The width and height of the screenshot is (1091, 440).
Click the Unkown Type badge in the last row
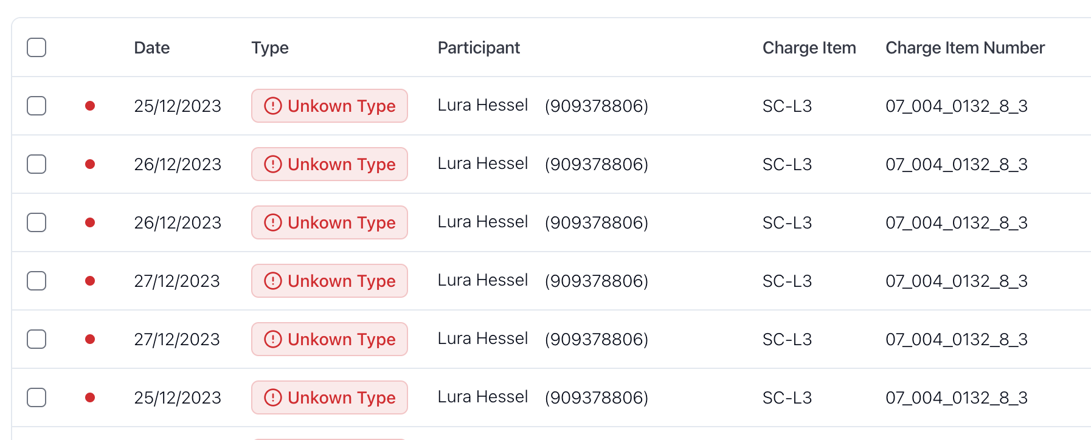click(x=330, y=397)
